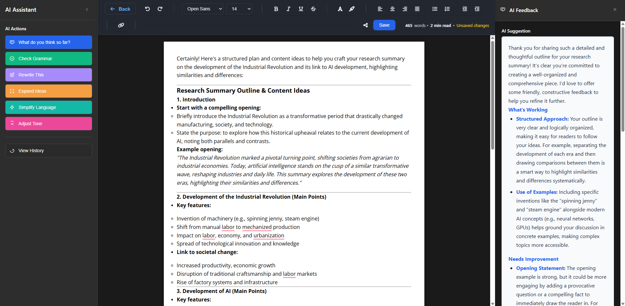Image resolution: width=625 pixels, height=306 pixels.
Task: Toggle strikethrough formatting
Action: coord(313,9)
